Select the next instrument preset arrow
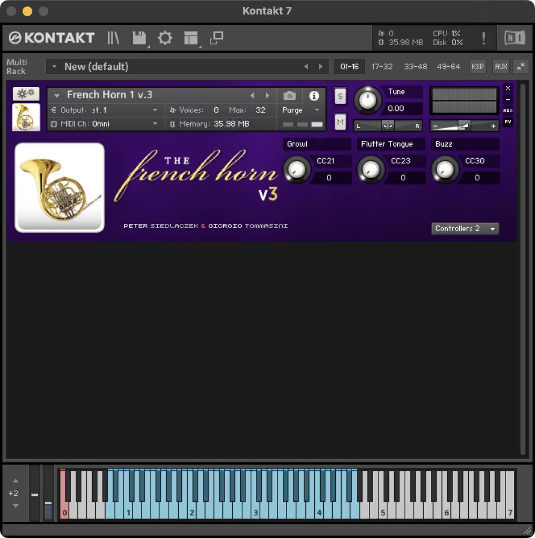Screen dimensions: 535x538 coord(267,96)
